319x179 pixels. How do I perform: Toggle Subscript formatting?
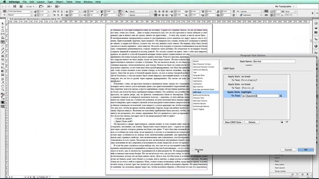pyautogui.click(x=58, y=15)
